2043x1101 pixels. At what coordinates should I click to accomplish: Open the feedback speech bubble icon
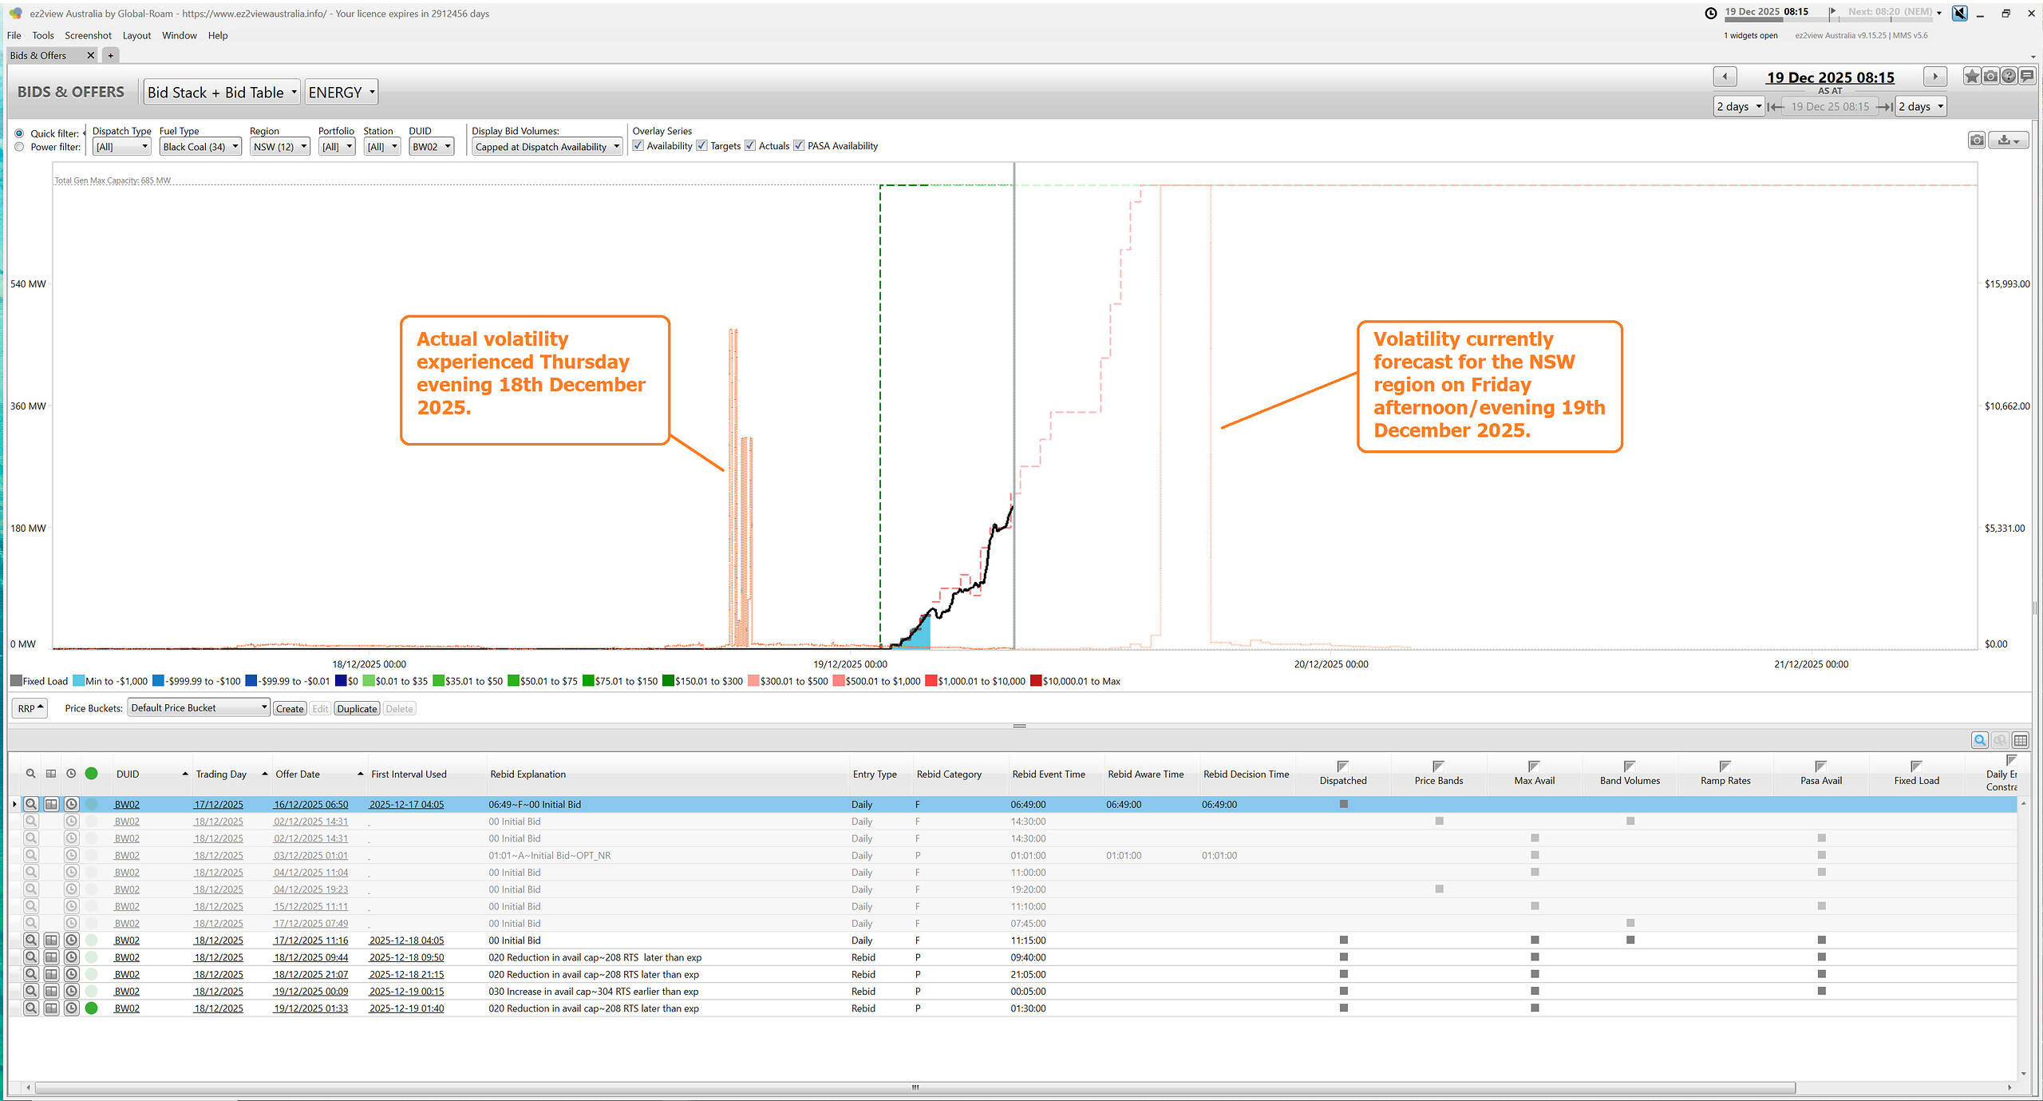click(2027, 77)
